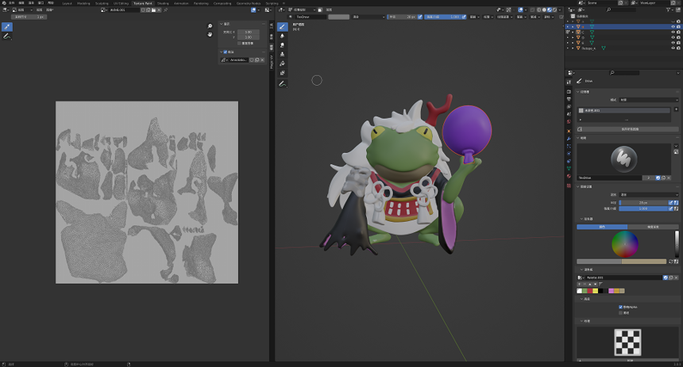Image resolution: width=683 pixels, height=367 pixels.
Task: Open the texture slot mode dropdown in properties
Action: point(649,100)
